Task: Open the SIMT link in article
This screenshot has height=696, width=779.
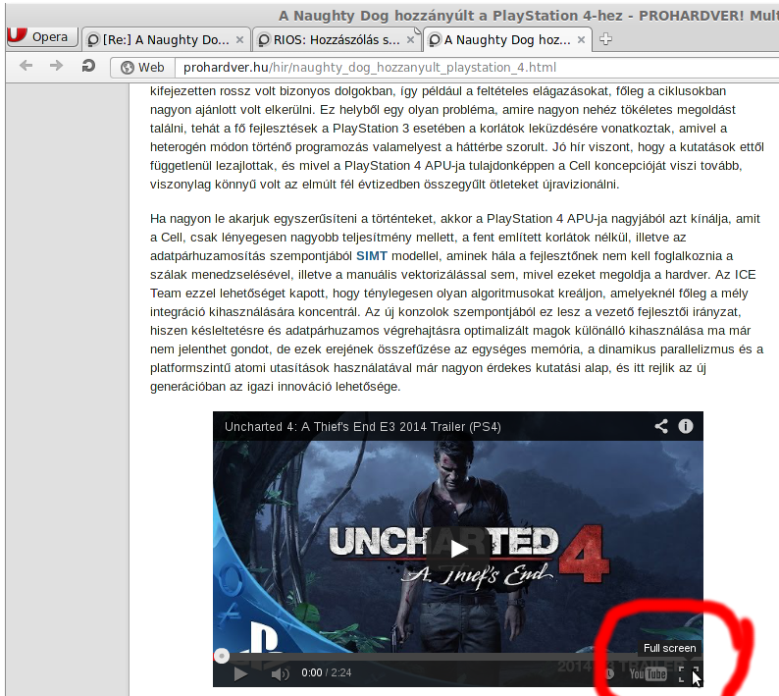Action: pyautogui.click(x=372, y=256)
